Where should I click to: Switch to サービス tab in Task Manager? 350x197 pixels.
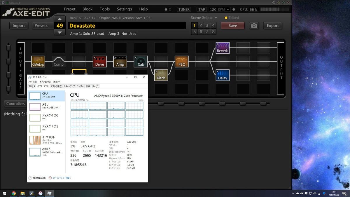(95, 86)
